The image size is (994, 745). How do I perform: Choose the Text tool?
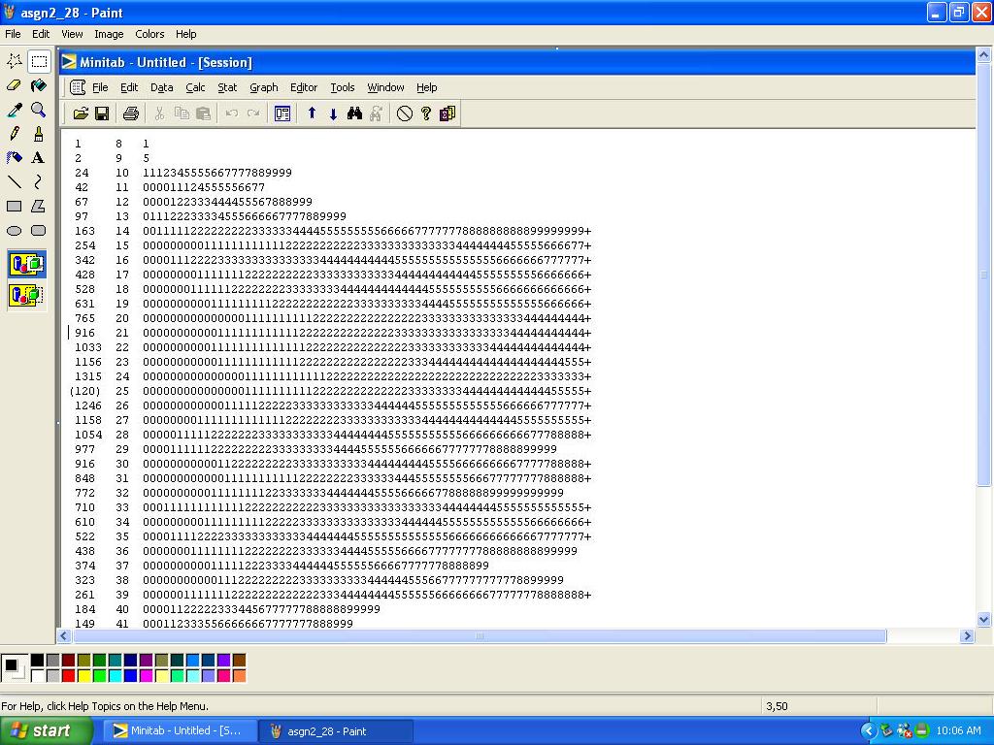pos(38,157)
